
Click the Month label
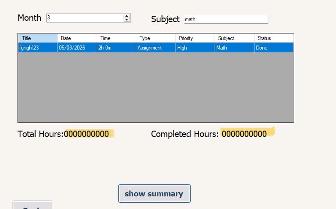coord(29,18)
